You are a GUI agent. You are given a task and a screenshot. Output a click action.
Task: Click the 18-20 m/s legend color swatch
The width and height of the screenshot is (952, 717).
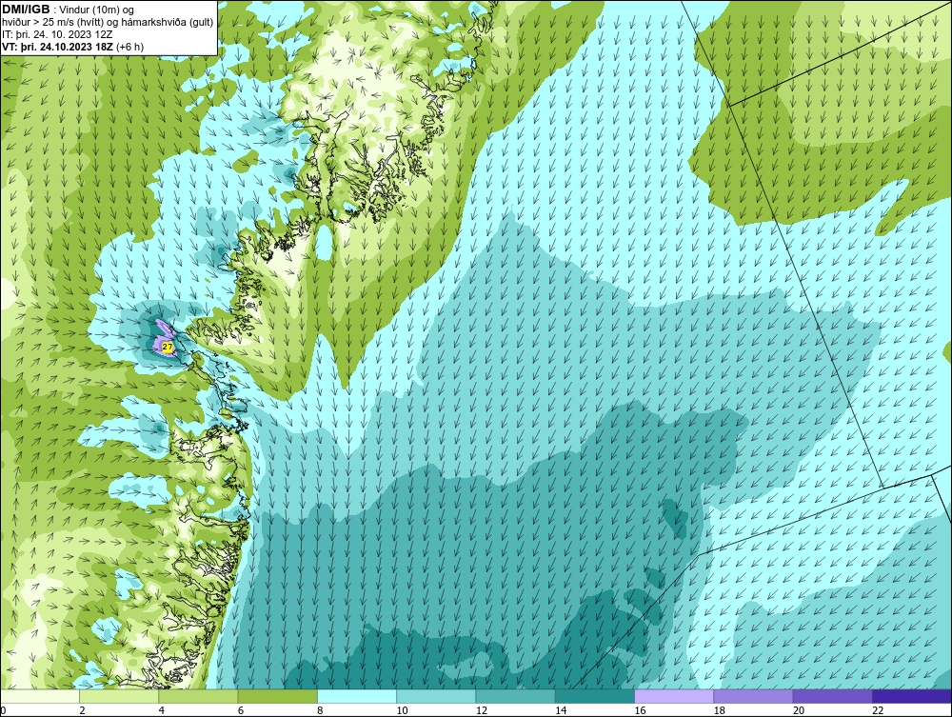[x=753, y=696]
